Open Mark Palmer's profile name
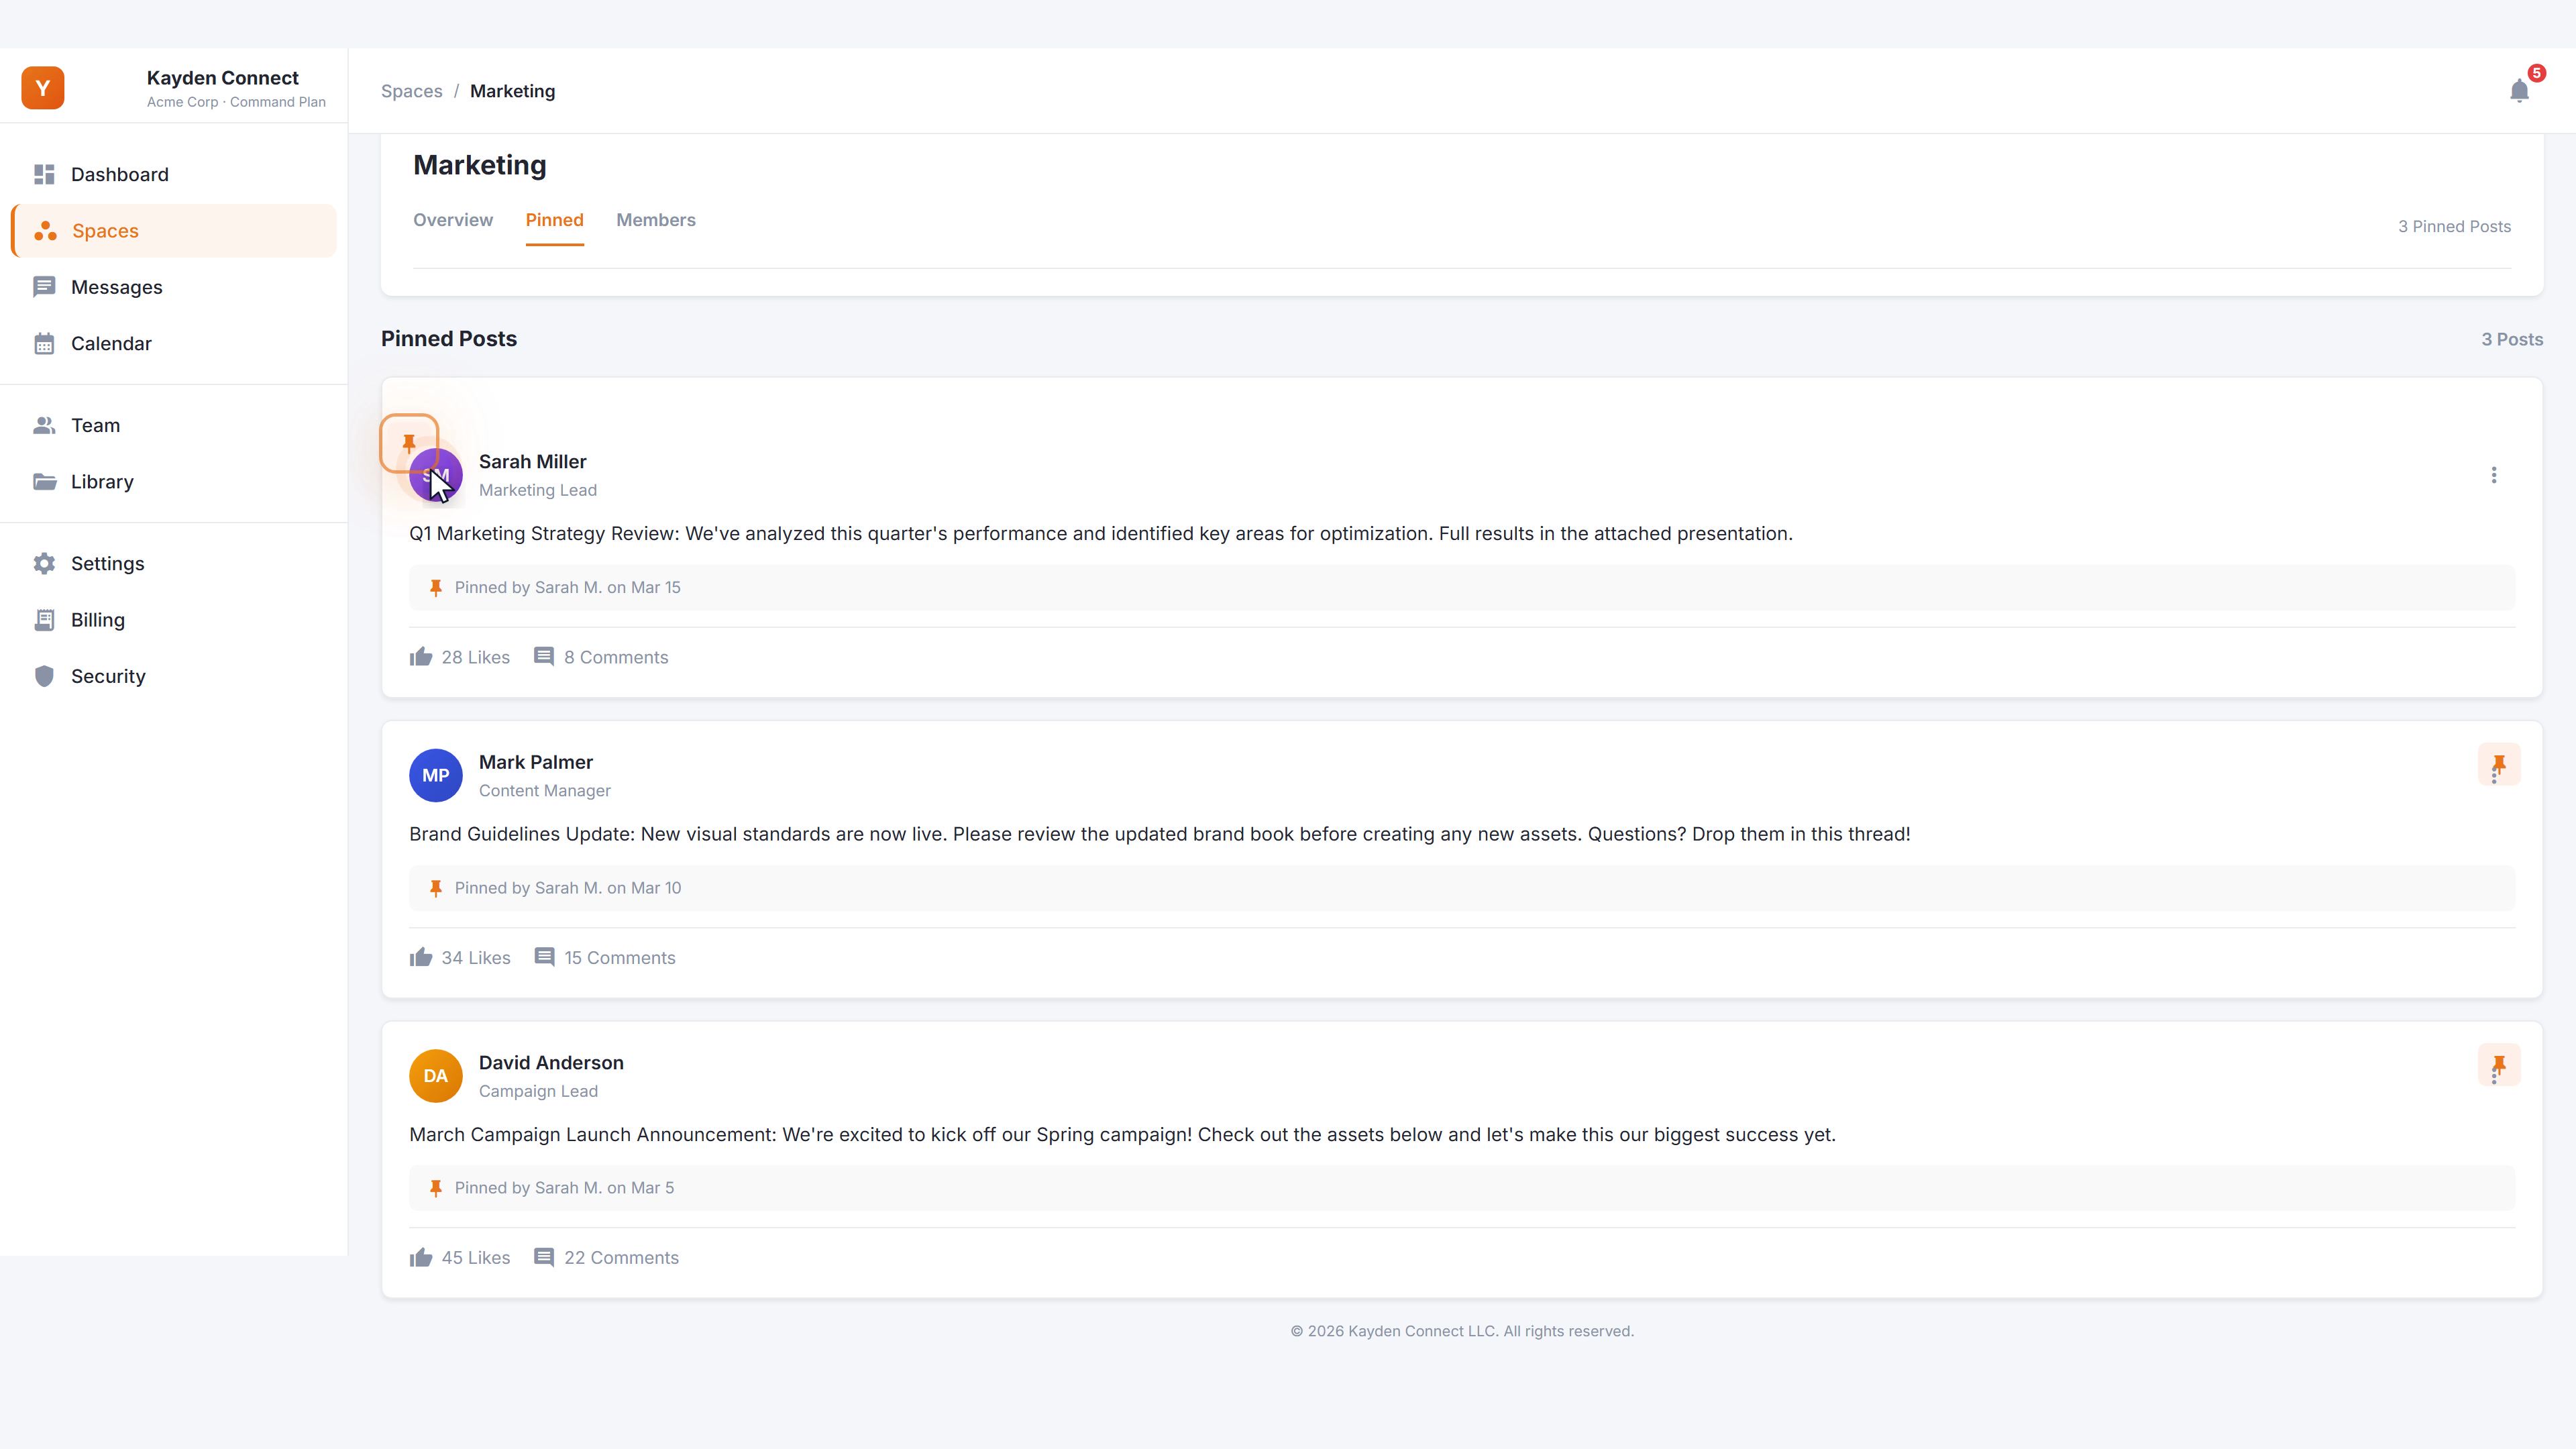 point(536,763)
